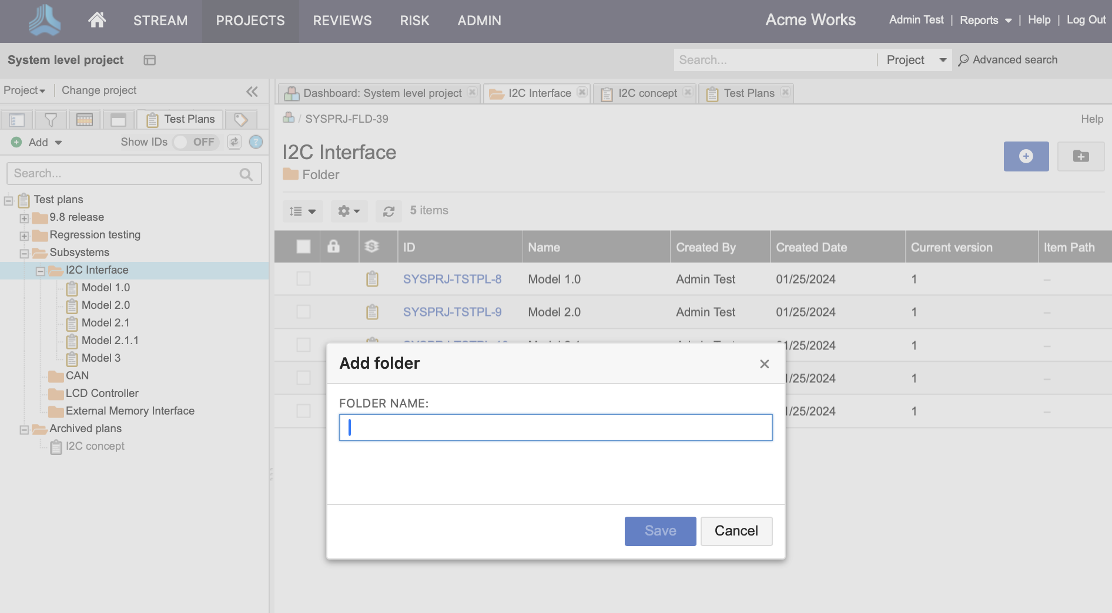
Task: Expand the 9.8 release folder
Action: click(x=24, y=218)
